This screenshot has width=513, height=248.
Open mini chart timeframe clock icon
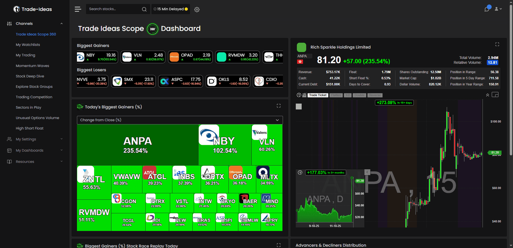coord(300,172)
